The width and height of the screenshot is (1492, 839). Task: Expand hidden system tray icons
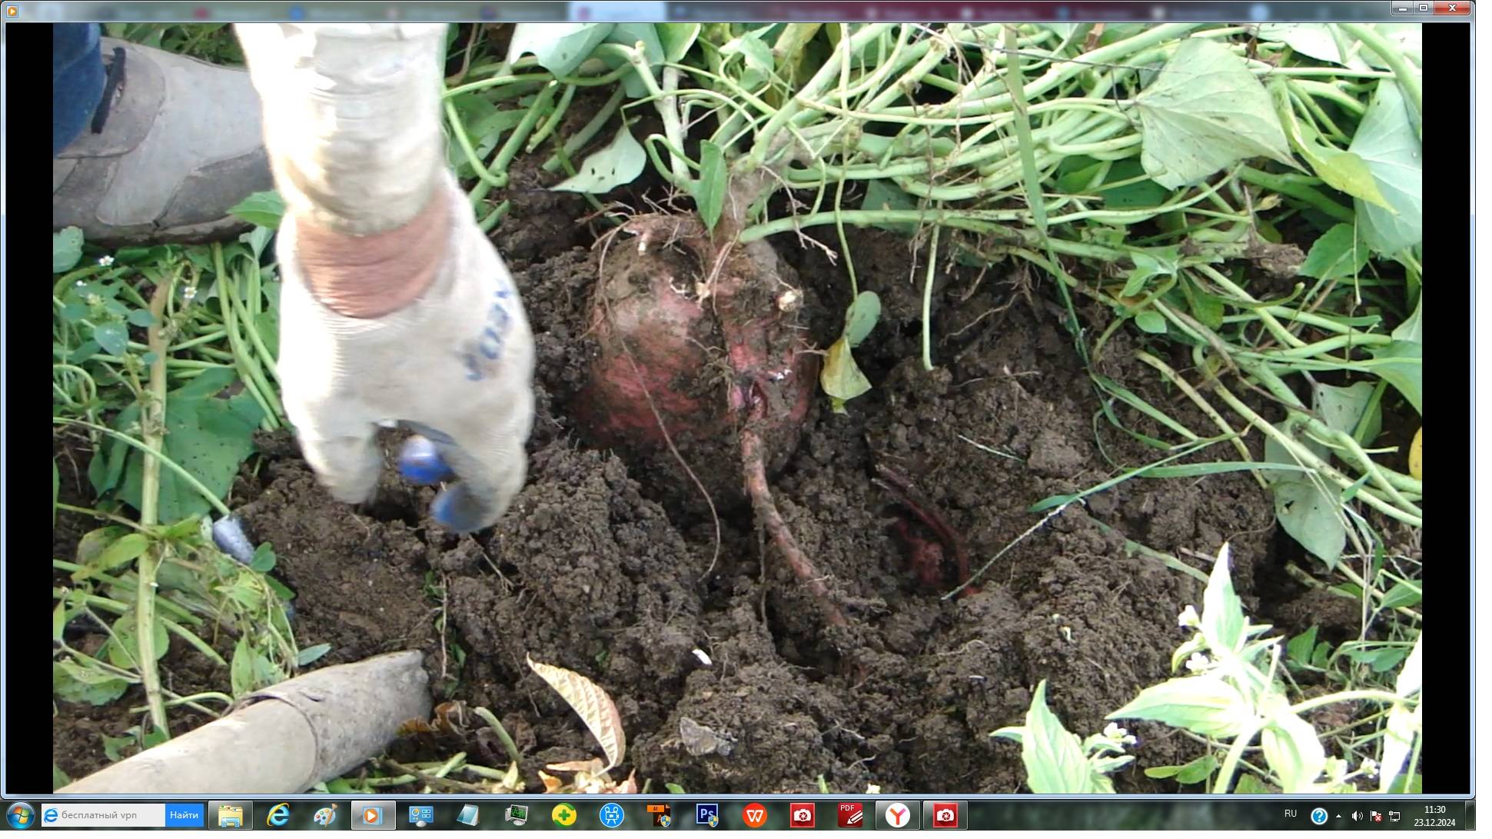click(1339, 816)
